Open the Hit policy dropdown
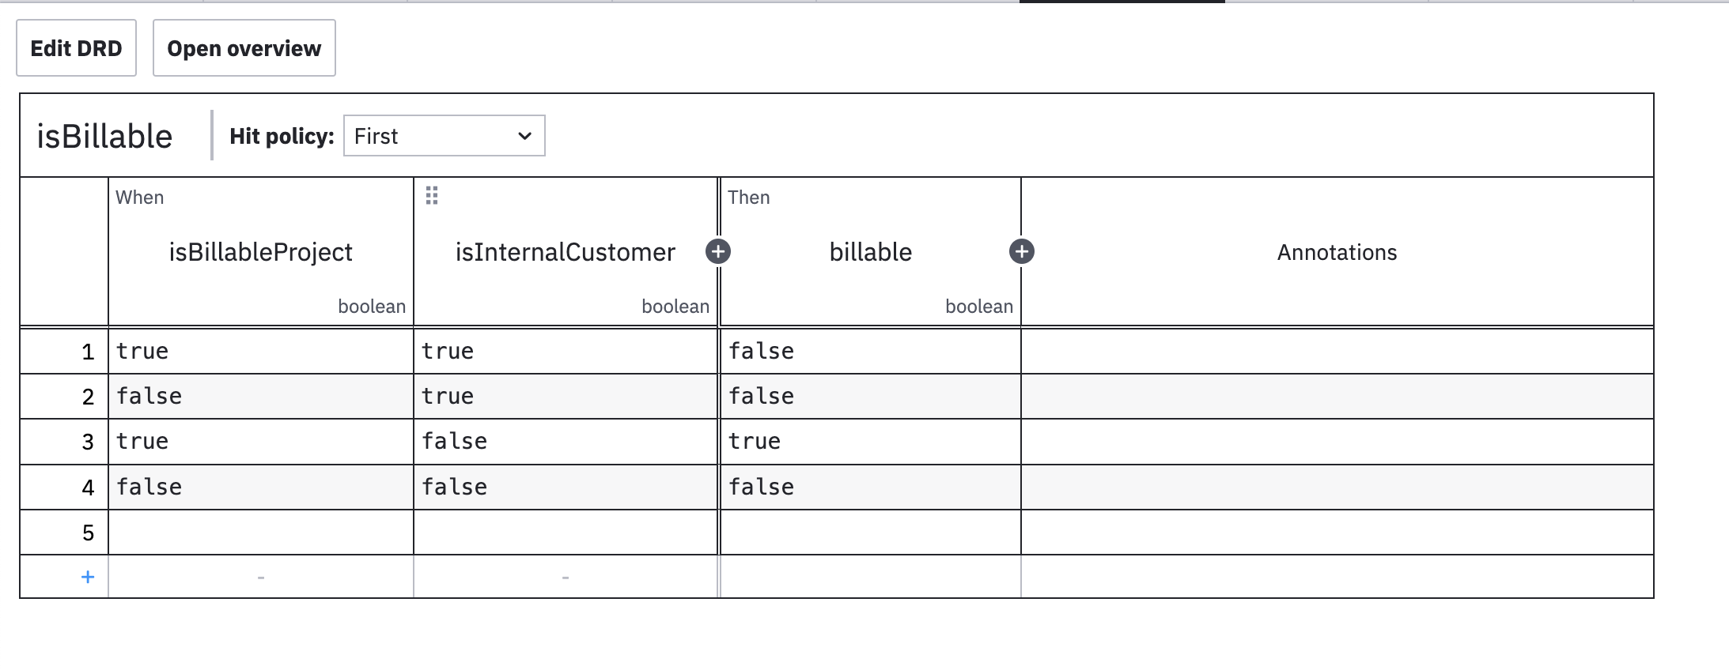The height and width of the screenshot is (670, 1729). pos(444,136)
